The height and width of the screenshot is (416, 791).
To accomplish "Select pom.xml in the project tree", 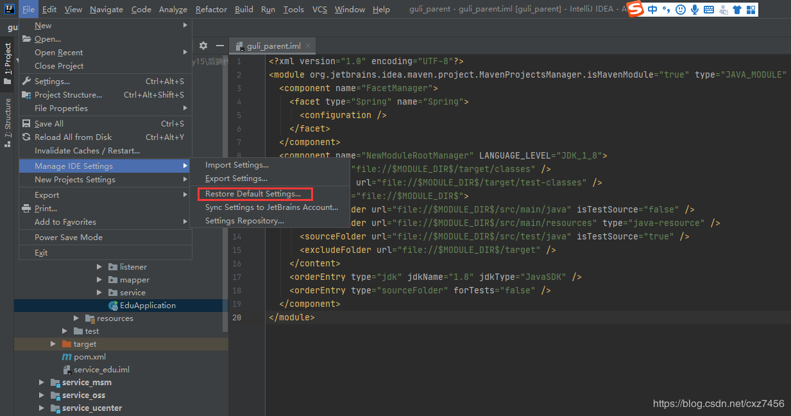I will [x=89, y=357].
